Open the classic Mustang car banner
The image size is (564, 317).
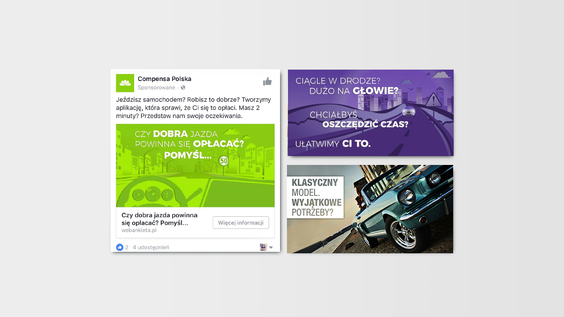370,209
